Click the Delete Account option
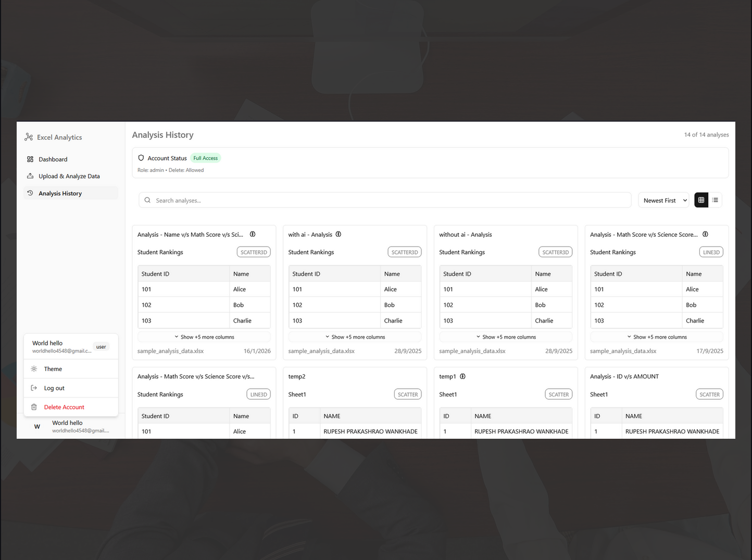 click(x=64, y=406)
